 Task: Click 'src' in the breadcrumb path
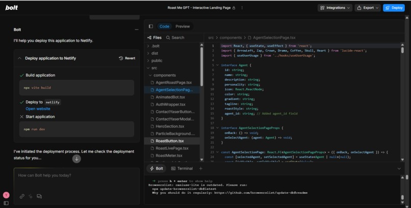click(x=211, y=37)
